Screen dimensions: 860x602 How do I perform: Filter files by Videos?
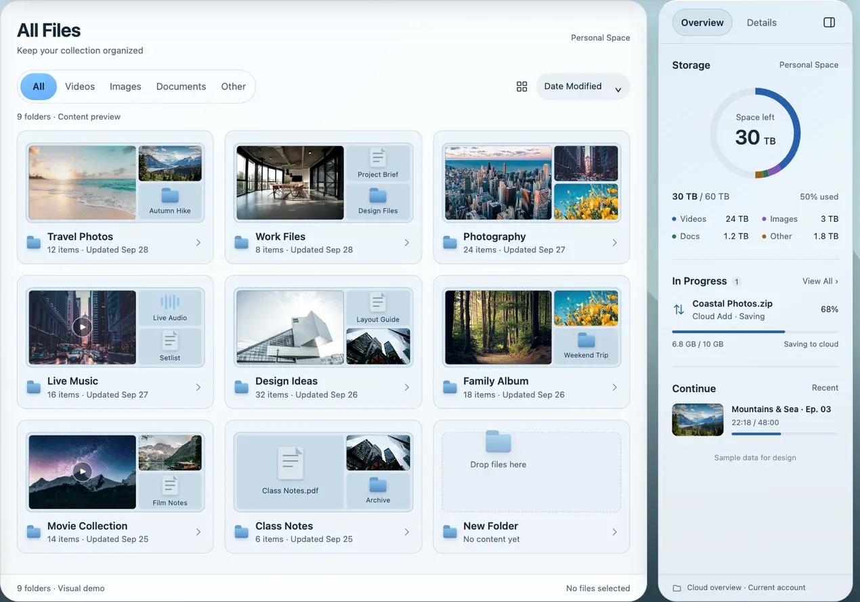[80, 87]
